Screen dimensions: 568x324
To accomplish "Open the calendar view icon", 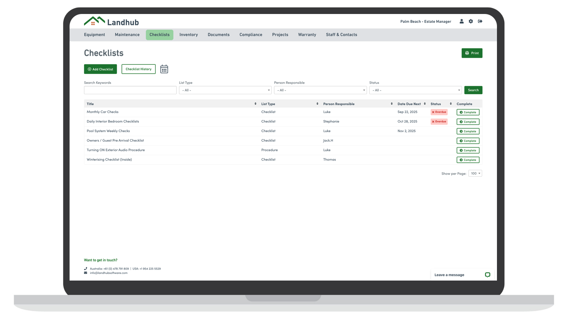I will click(x=164, y=69).
